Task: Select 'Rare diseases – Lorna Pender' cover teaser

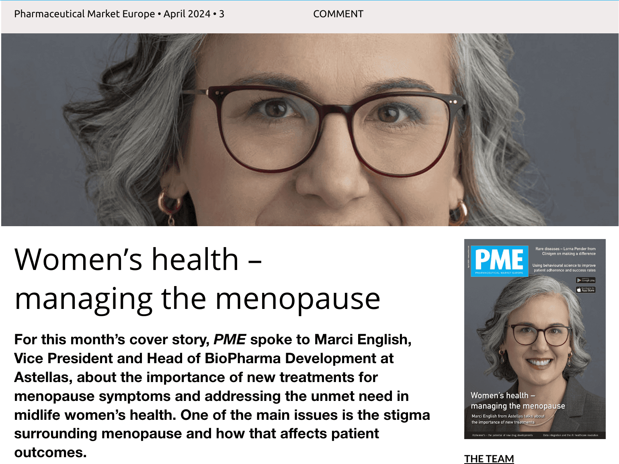Action: (x=565, y=251)
